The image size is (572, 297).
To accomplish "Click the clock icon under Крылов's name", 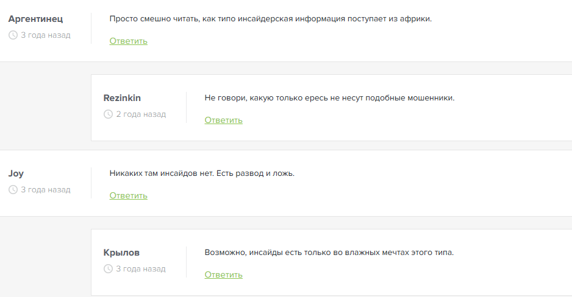I will [x=108, y=269].
